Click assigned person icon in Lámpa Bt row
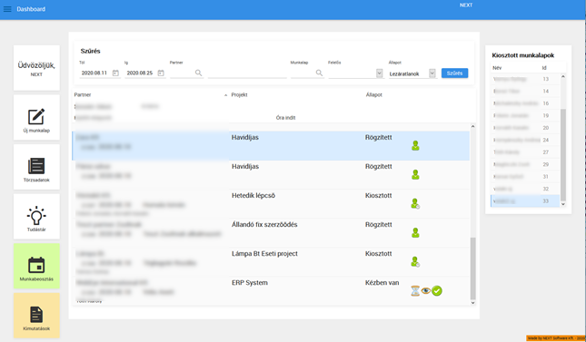Viewport: 586px width, 342px height. [x=415, y=262]
